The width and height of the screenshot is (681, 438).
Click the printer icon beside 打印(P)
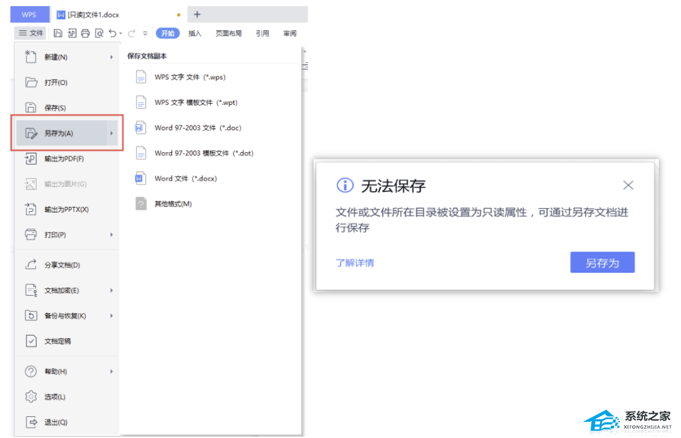(31, 235)
